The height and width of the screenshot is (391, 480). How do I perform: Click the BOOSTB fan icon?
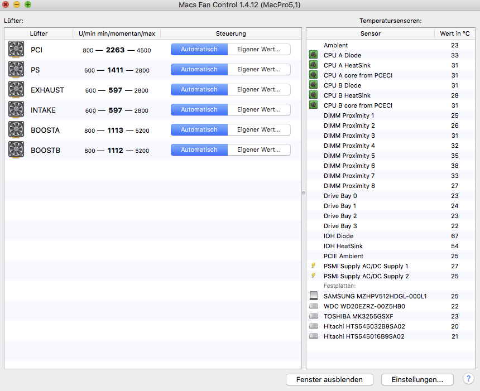tap(16, 150)
